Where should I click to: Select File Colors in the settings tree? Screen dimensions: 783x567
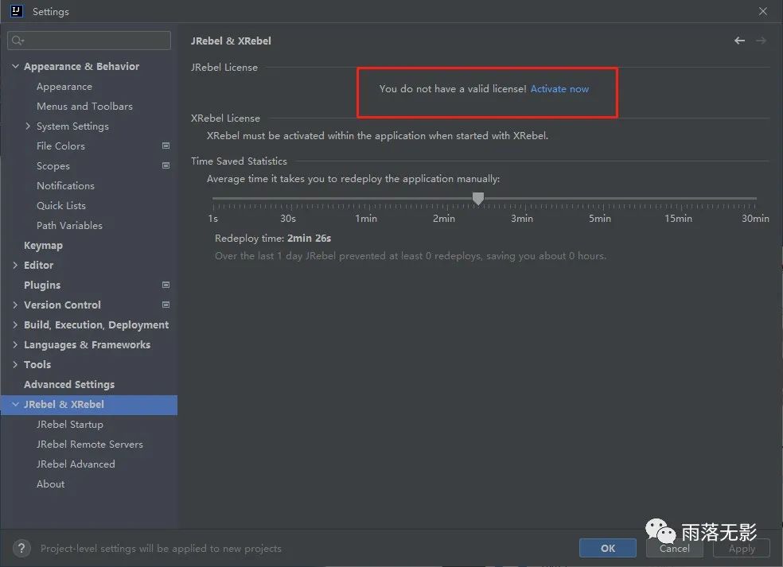[x=60, y=146]
